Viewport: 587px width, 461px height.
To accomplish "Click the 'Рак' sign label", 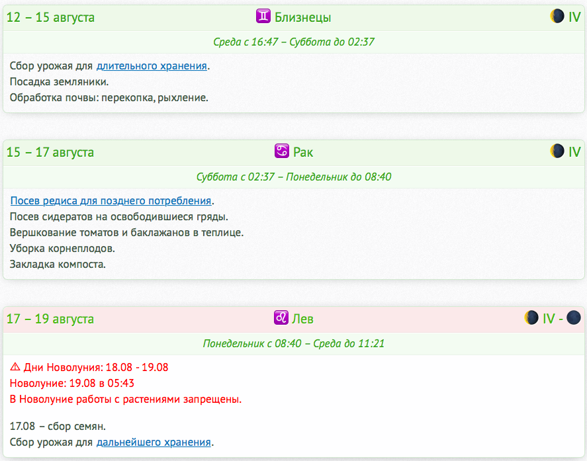I will coord(303,152).
